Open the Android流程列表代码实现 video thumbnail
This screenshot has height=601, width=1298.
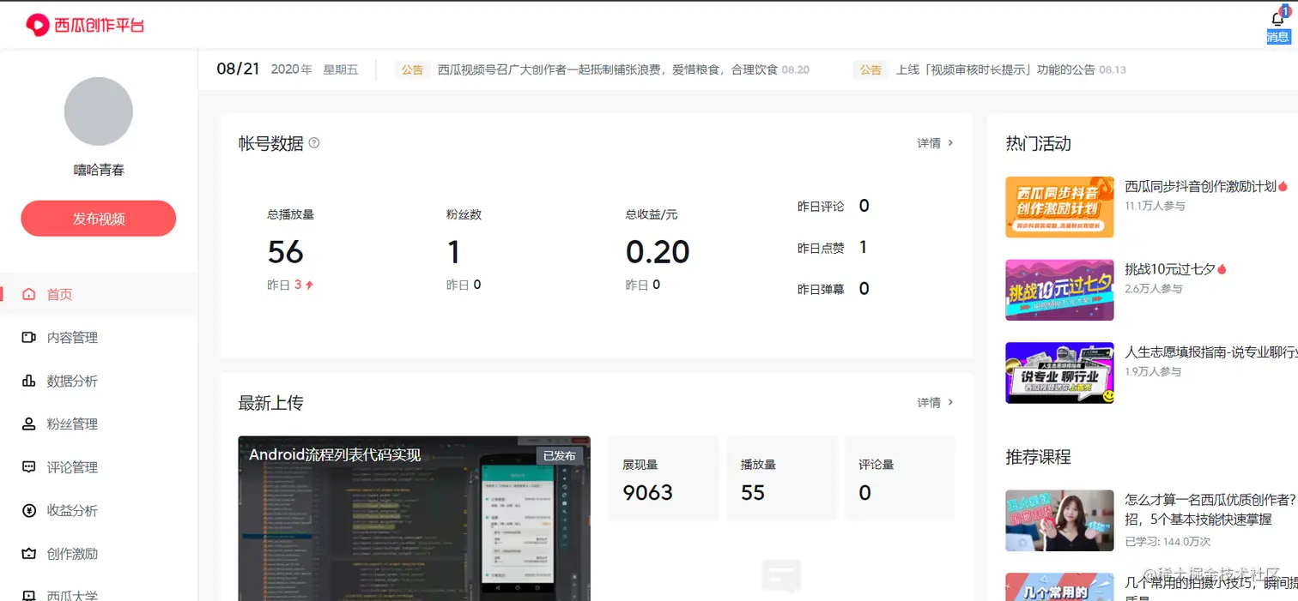(x=415, y=519)
